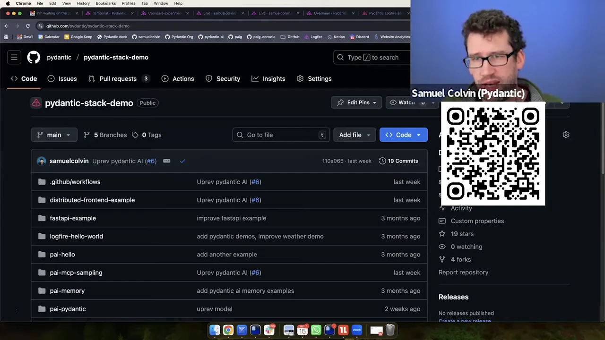Open the green Code dropdown button

pyautogui.click(x=403, y=135)
